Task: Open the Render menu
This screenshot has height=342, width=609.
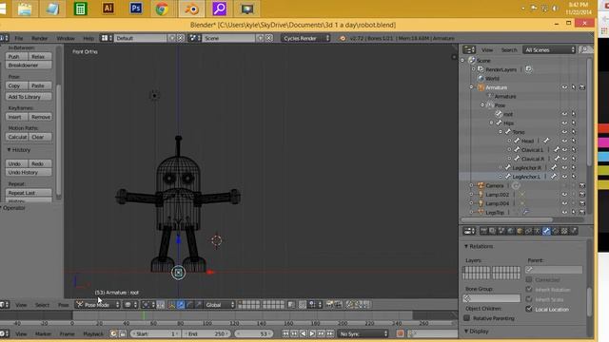Action: [x=39, y=38]
